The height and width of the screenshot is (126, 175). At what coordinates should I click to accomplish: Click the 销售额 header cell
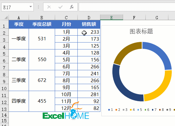pos(89,24)
